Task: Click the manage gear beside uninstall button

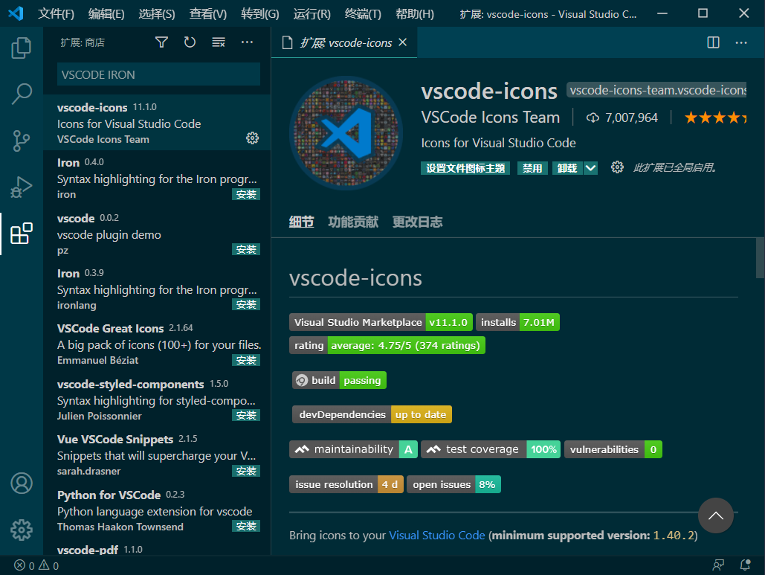Action: click(x=617, y=167)
